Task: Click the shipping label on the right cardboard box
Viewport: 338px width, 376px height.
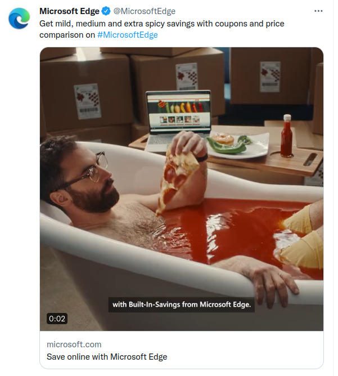Action: point(270,77)
